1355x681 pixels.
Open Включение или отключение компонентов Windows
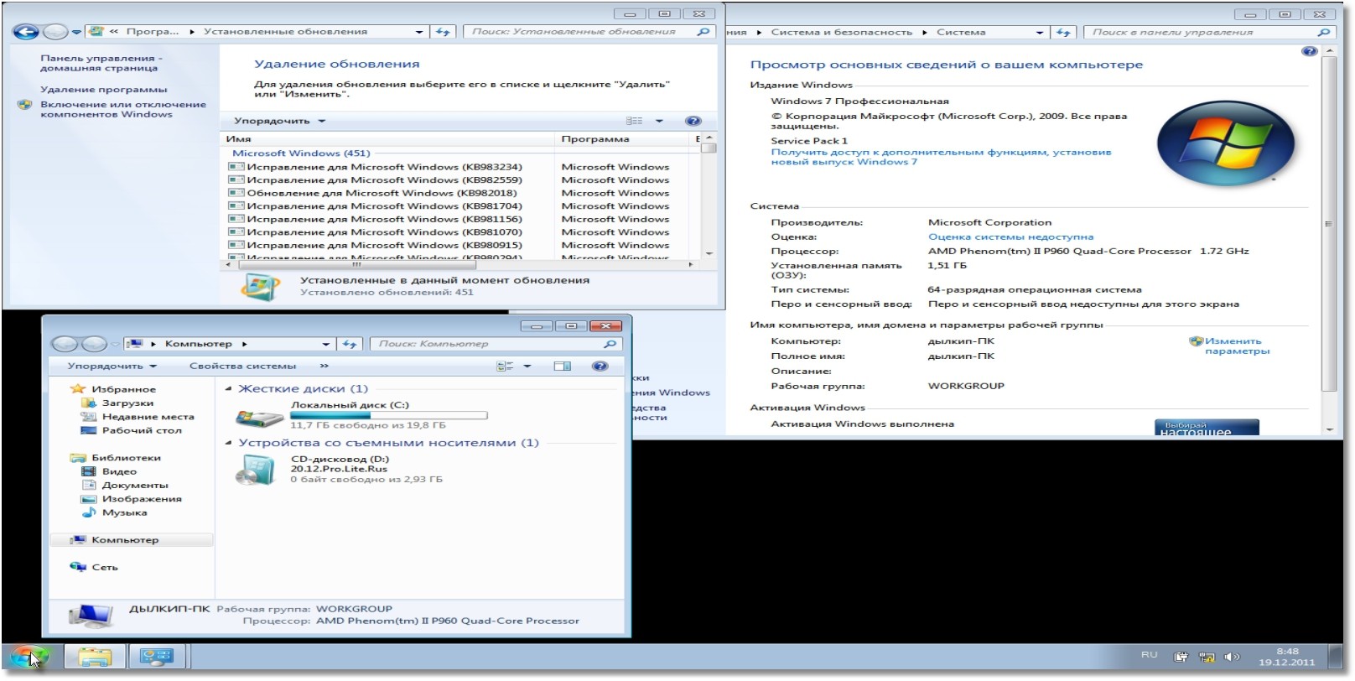tap(122, 109)
